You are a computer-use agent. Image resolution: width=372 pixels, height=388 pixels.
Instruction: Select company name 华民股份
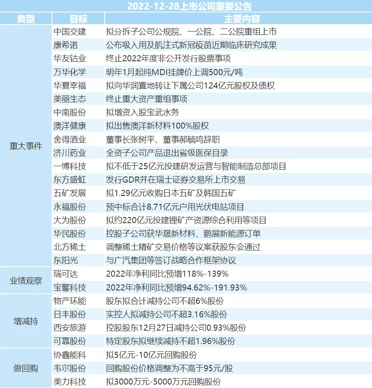point(70,233)
